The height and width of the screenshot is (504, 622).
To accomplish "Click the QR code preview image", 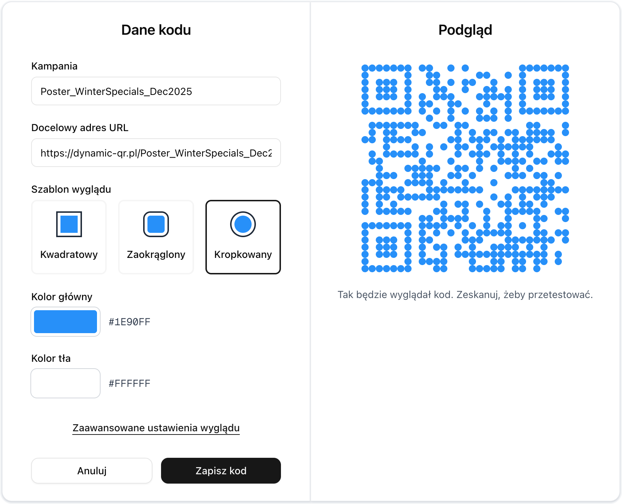I will point(465,168).
